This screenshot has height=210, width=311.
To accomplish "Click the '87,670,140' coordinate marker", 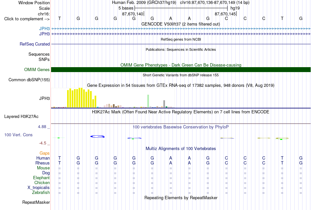I will (133, 14).
